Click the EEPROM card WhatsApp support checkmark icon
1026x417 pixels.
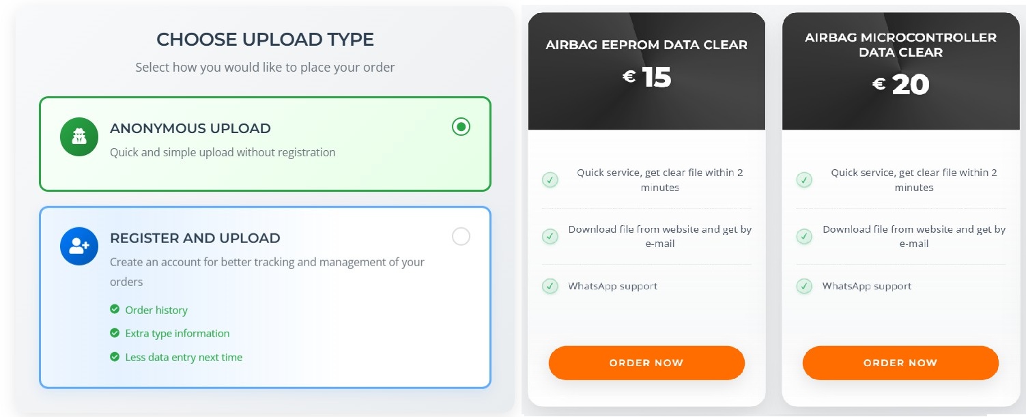pos(550,286)
